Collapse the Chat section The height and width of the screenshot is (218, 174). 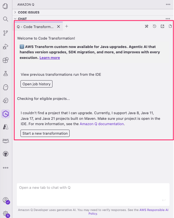[22, 19]
